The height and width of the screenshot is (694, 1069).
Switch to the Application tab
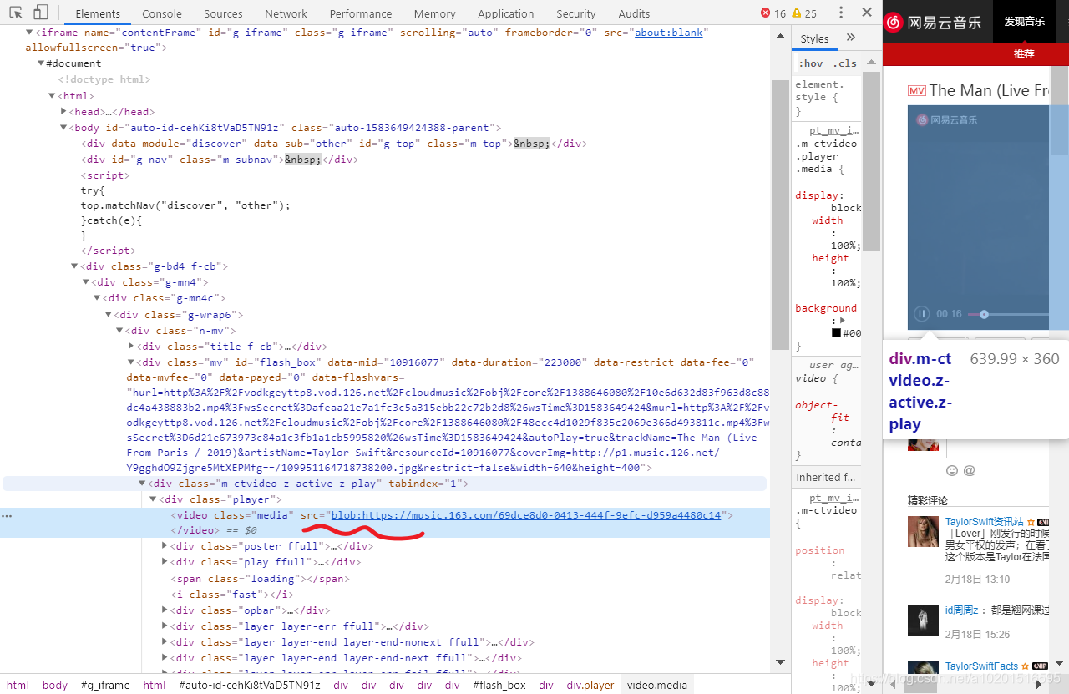click(x=506, y=13)
